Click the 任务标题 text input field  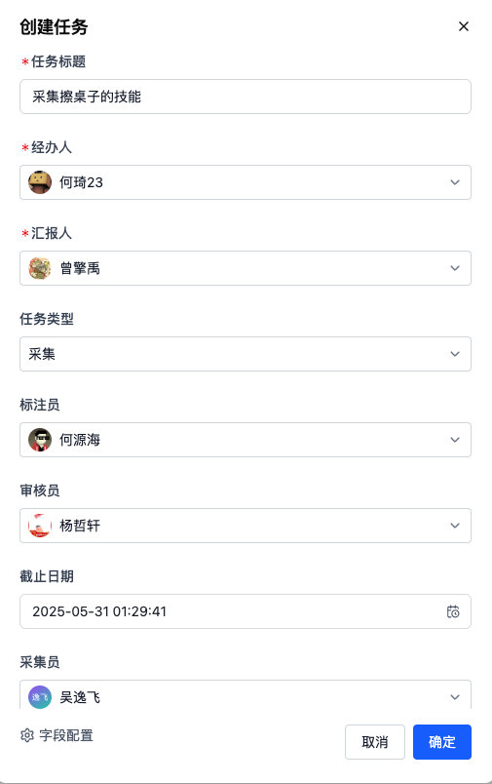246,97
